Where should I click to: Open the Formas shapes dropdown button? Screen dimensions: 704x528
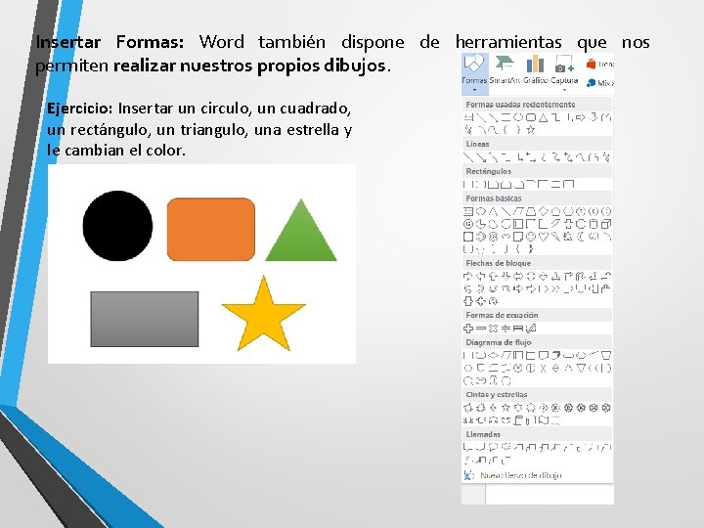pyautogui.click(x=474, y=73)
